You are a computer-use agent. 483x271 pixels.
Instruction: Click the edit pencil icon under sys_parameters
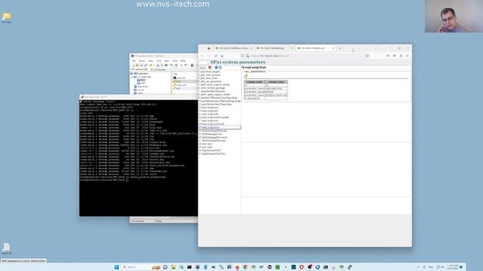tap(246, 75)
